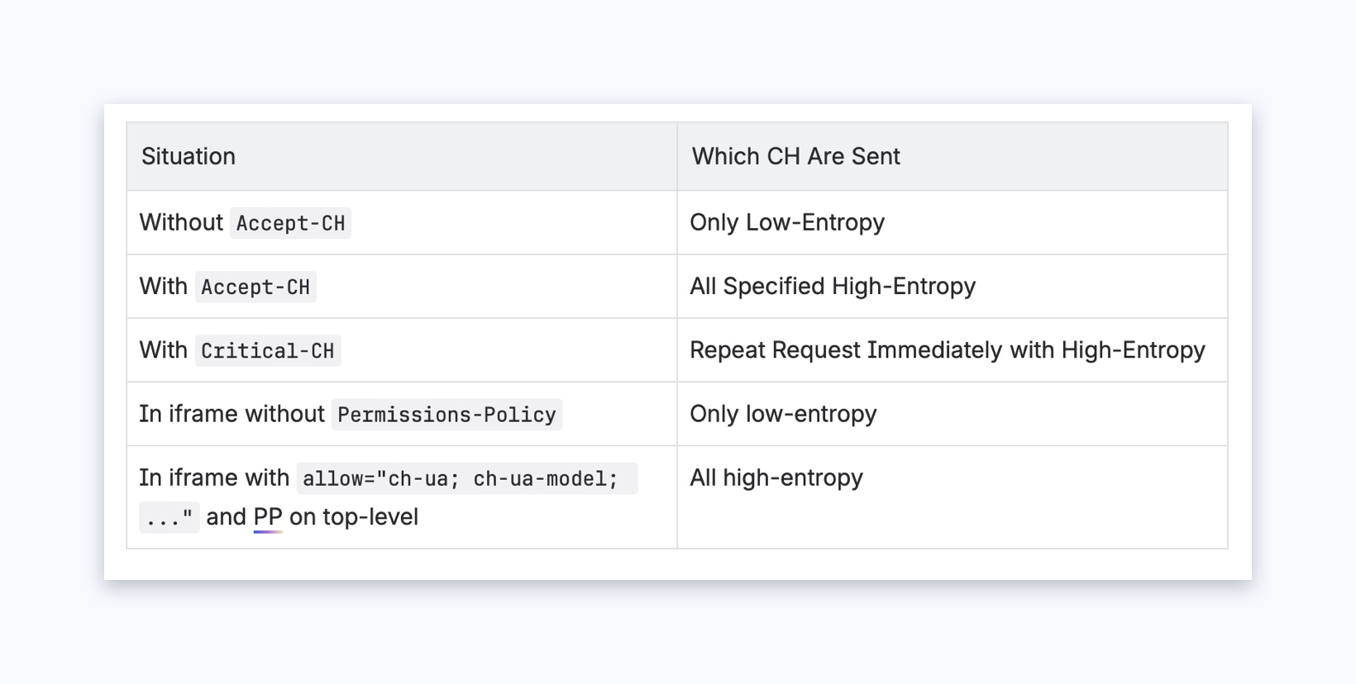Click the All Specified High-Entropy cell
The height and width of the screenshot is (684, 1356).
tap(833, 287)
